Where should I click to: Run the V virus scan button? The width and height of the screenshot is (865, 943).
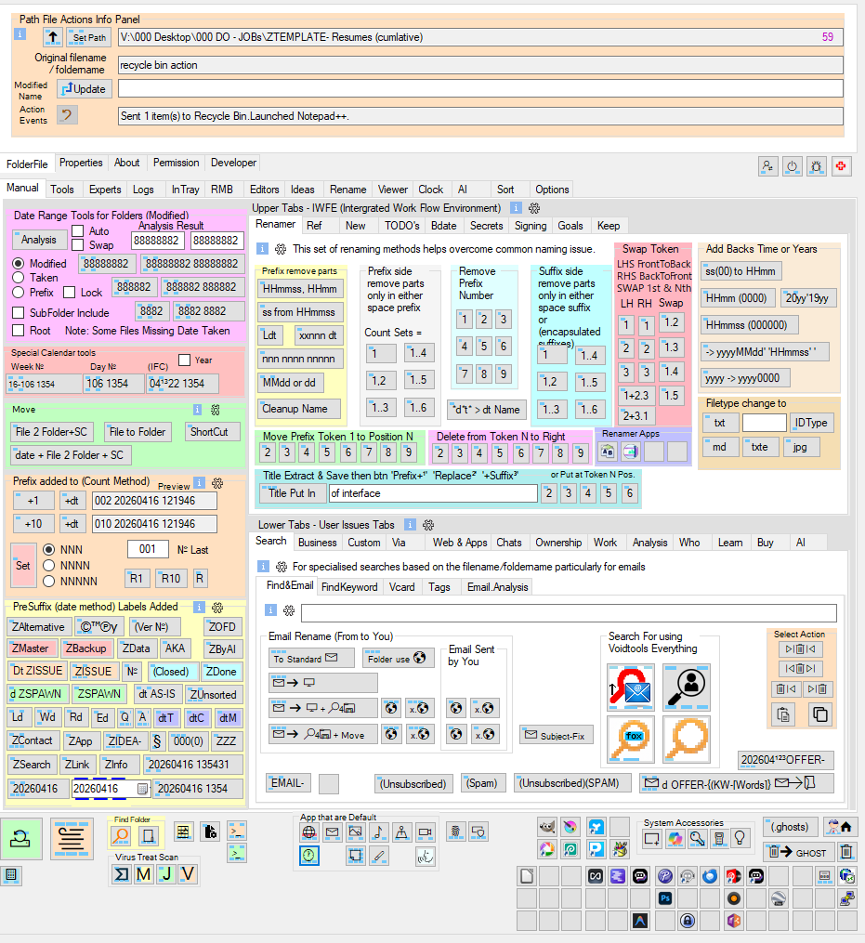coord(189,874)
